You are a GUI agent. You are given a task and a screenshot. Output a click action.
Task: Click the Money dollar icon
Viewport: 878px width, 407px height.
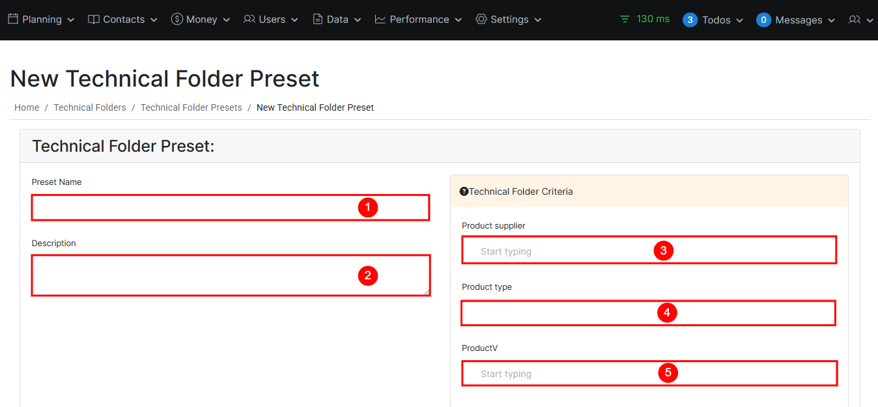pos(177,20)
